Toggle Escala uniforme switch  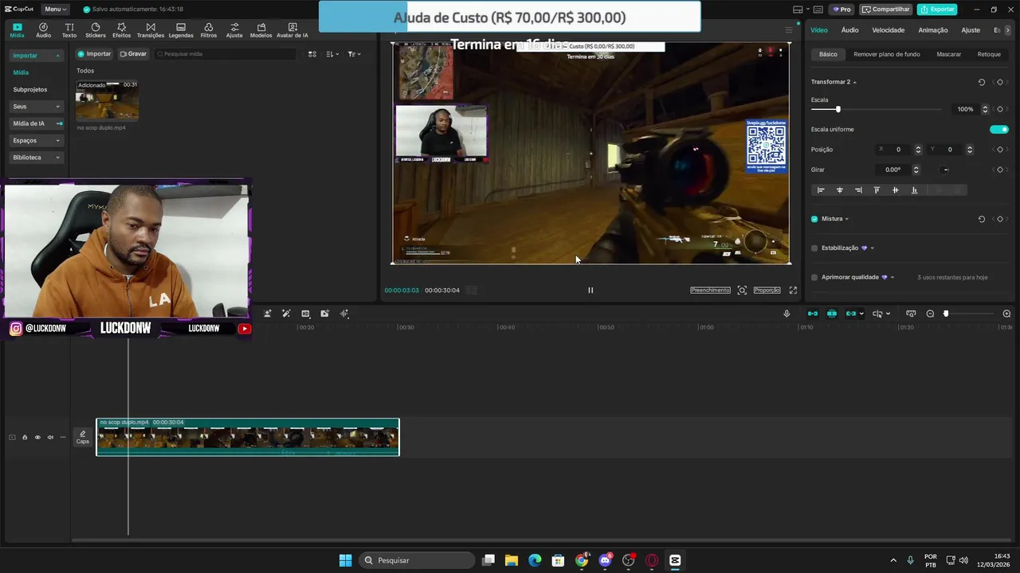999,130
